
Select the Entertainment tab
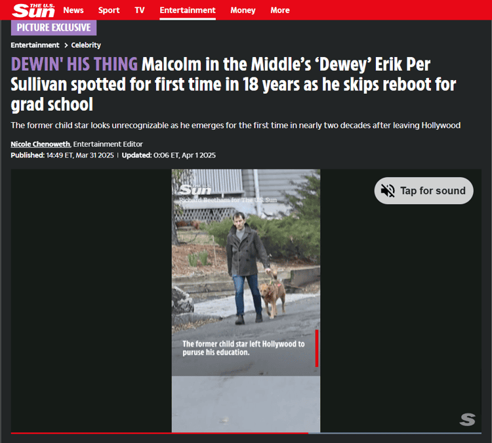point(188,10)
